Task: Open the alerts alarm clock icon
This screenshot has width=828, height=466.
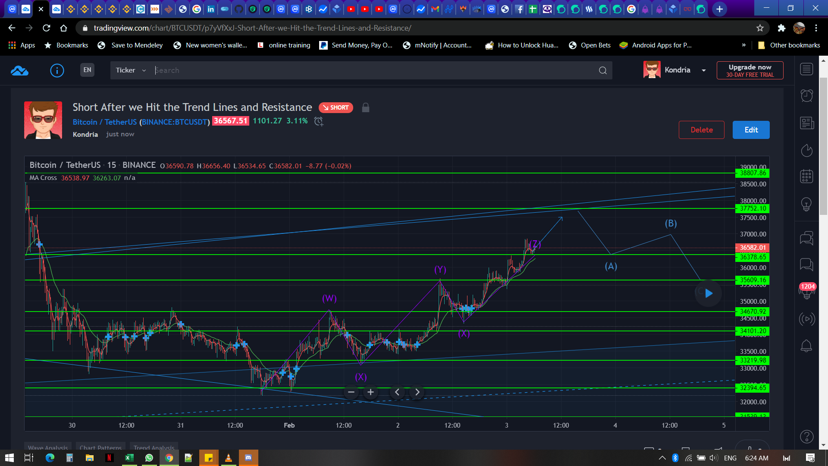Action: [x=806, y=96]
